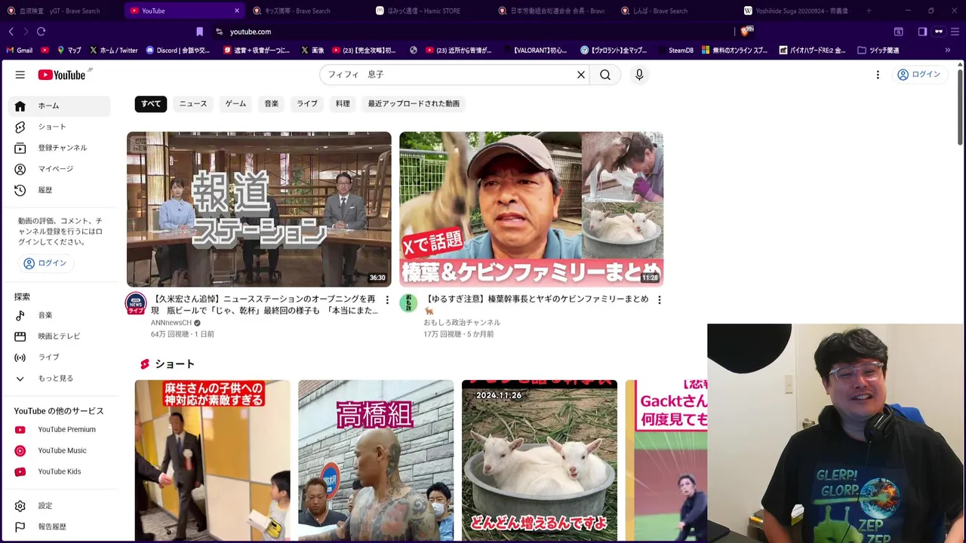The height and width of the screenshot is (543, 966).
Task: Open the 麻生さんの子供への short
Action: (212, 461)
